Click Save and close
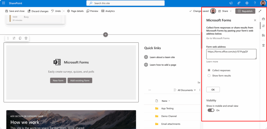267x129 pixels. tap(15, 11)
